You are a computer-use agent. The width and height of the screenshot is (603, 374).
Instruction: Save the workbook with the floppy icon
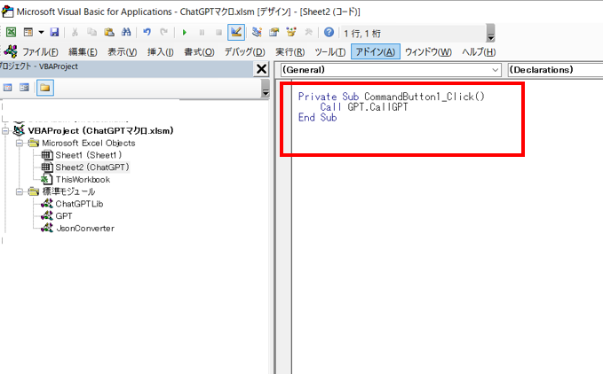coord(54,32)
